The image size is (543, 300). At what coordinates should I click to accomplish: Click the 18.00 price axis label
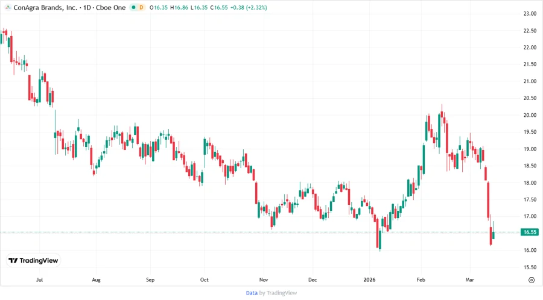tap(530, 183)
